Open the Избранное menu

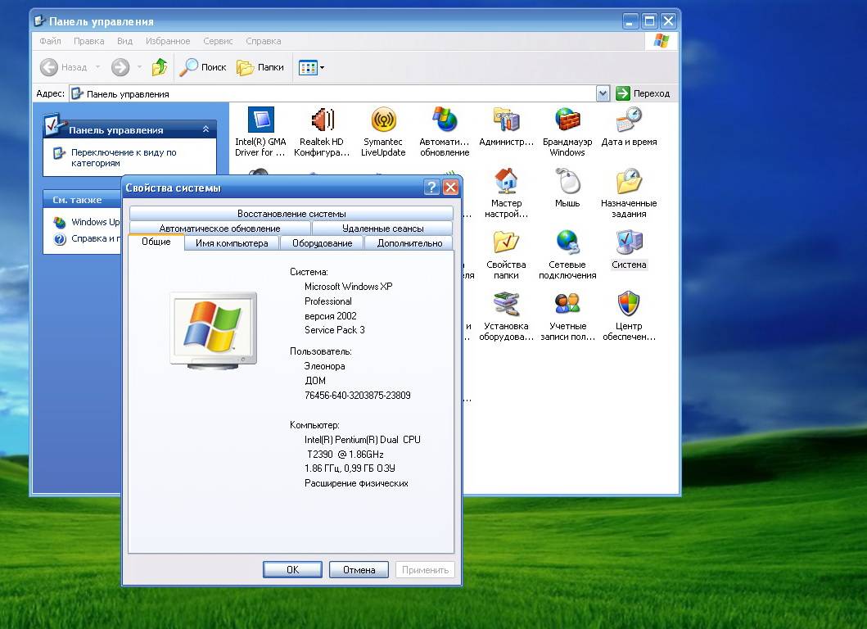[x=168, y=41]
